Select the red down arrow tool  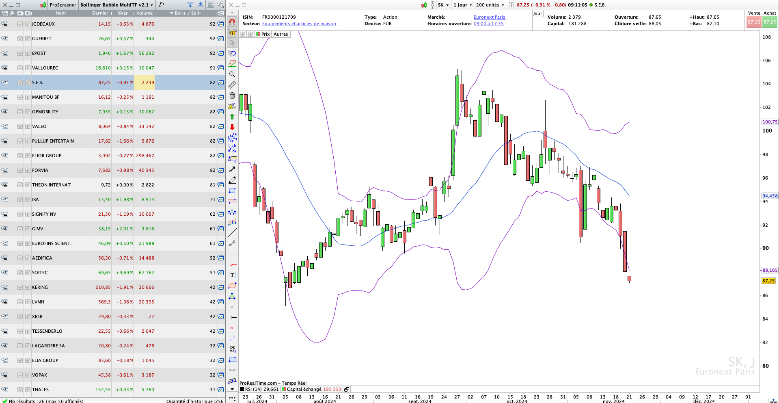tap(232, 127)
